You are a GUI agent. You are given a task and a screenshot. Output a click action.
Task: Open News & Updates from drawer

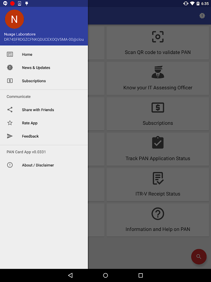click(44, 68)
